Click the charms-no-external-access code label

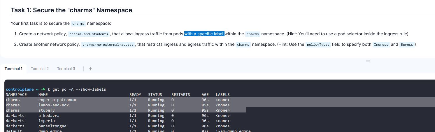coord(108,45)
